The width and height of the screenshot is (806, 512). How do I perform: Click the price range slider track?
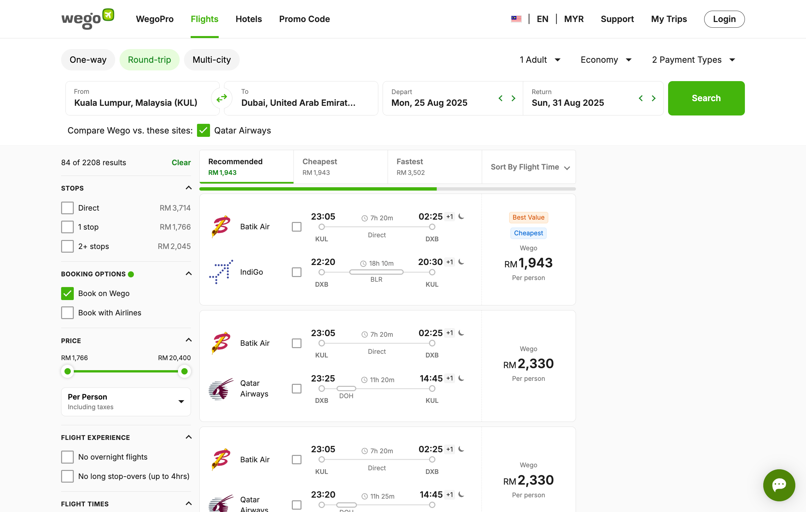click(126, 371)
